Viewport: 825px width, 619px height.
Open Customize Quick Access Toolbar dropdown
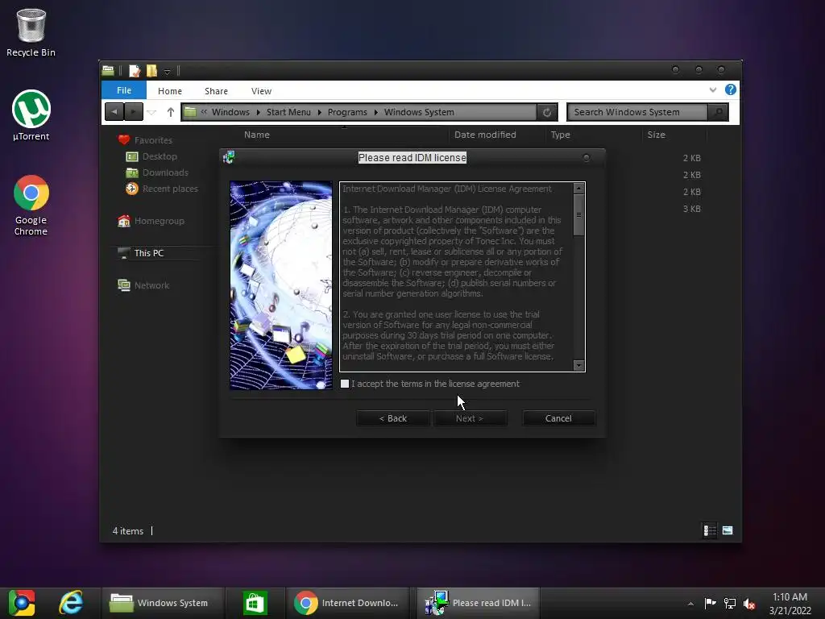point(167,72)
